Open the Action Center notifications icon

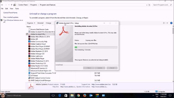170,96
